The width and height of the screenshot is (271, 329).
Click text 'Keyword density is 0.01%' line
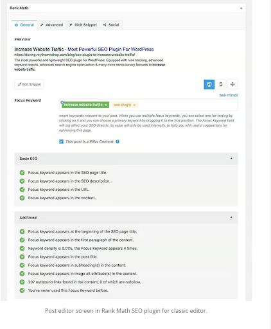pyautogui.click(x=83, y=249)
